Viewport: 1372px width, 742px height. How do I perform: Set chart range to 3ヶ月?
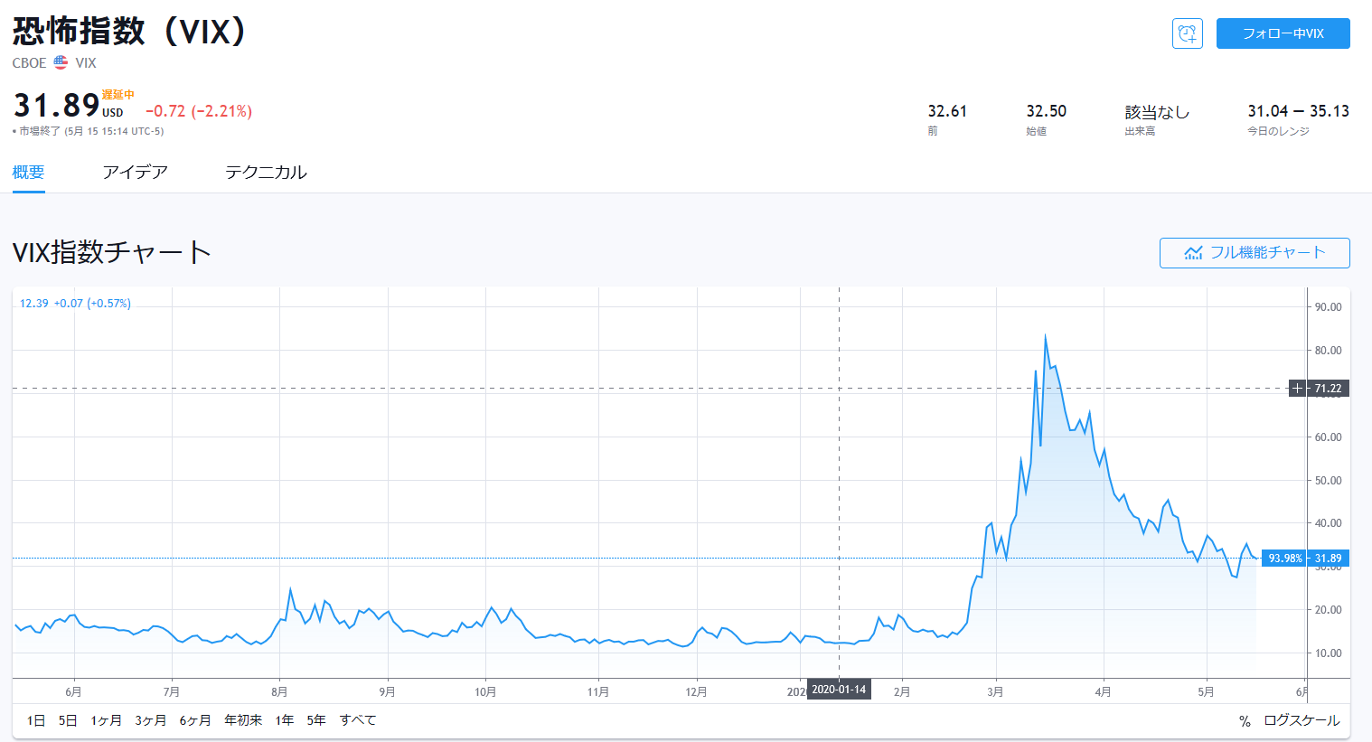pyautogui.click(x=151, y=720)
